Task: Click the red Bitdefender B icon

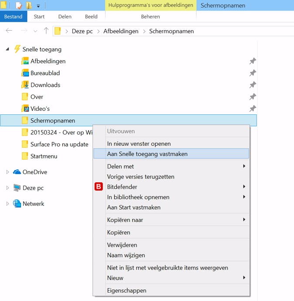Action: tap(99, 187)
